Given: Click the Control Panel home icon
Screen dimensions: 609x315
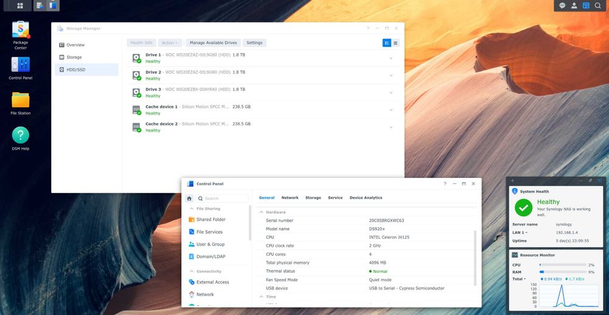Looking at the screenshot, I should point(189,199).
